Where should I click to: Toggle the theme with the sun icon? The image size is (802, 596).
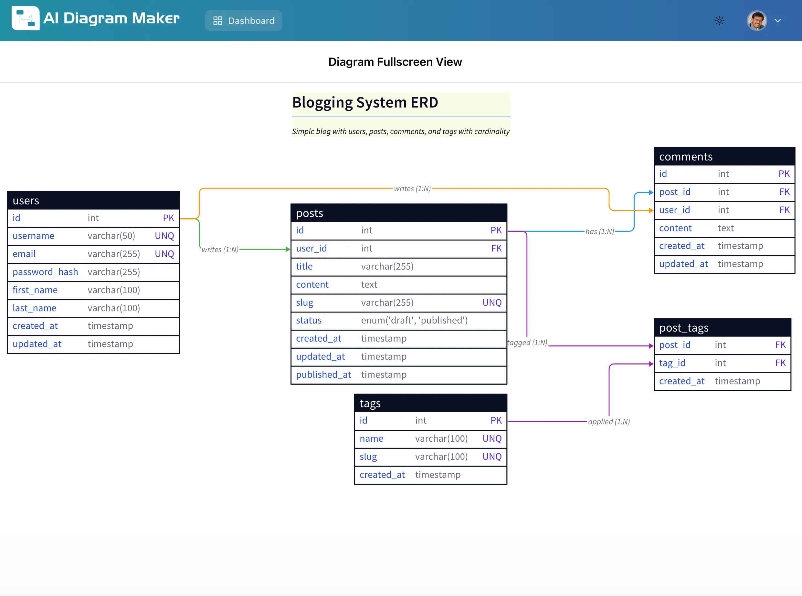click(x=719, y=21)
